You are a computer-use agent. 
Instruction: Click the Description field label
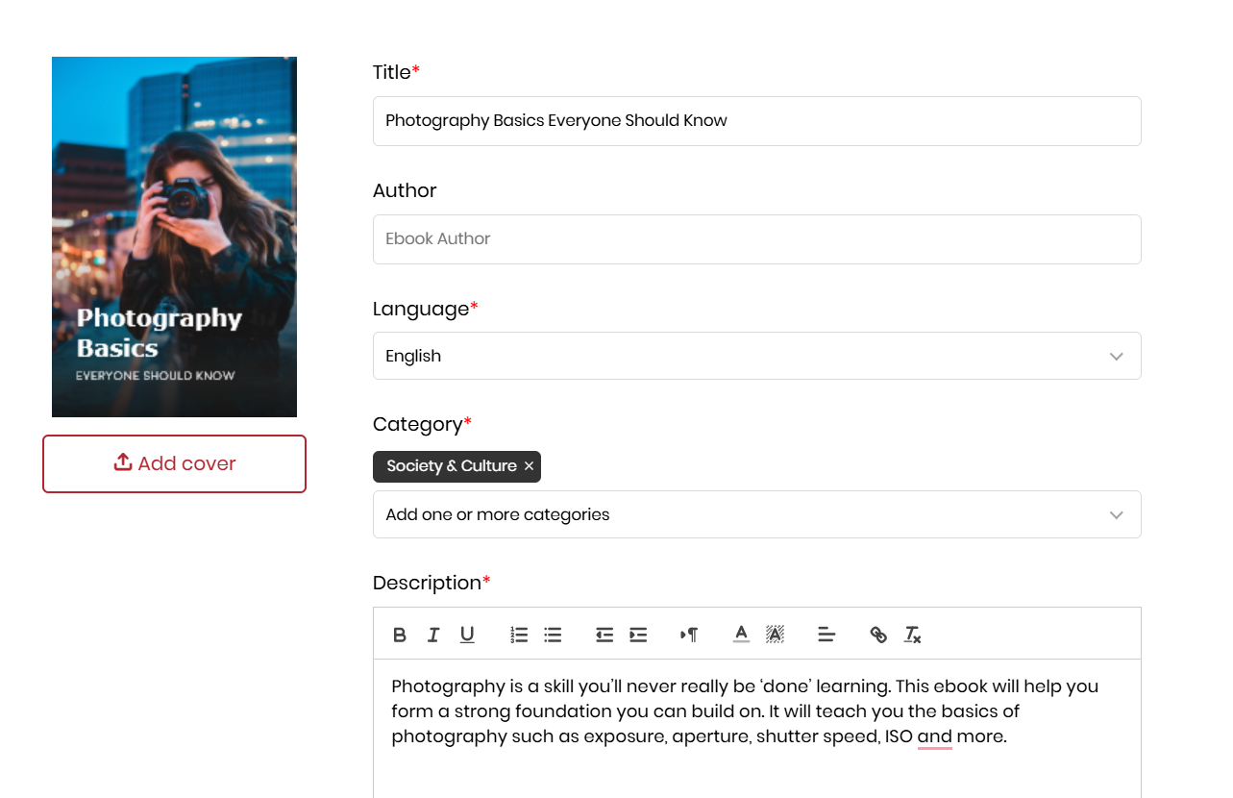coord(432,583)
